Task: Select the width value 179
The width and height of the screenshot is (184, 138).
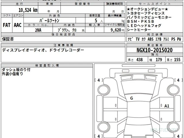Action: 159,60
